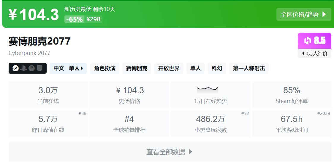This screenshot has height=163, width=334.
Task: Click the Steam好评率 85% stat card
Action: pyautogui.click(x=292, y=95)
